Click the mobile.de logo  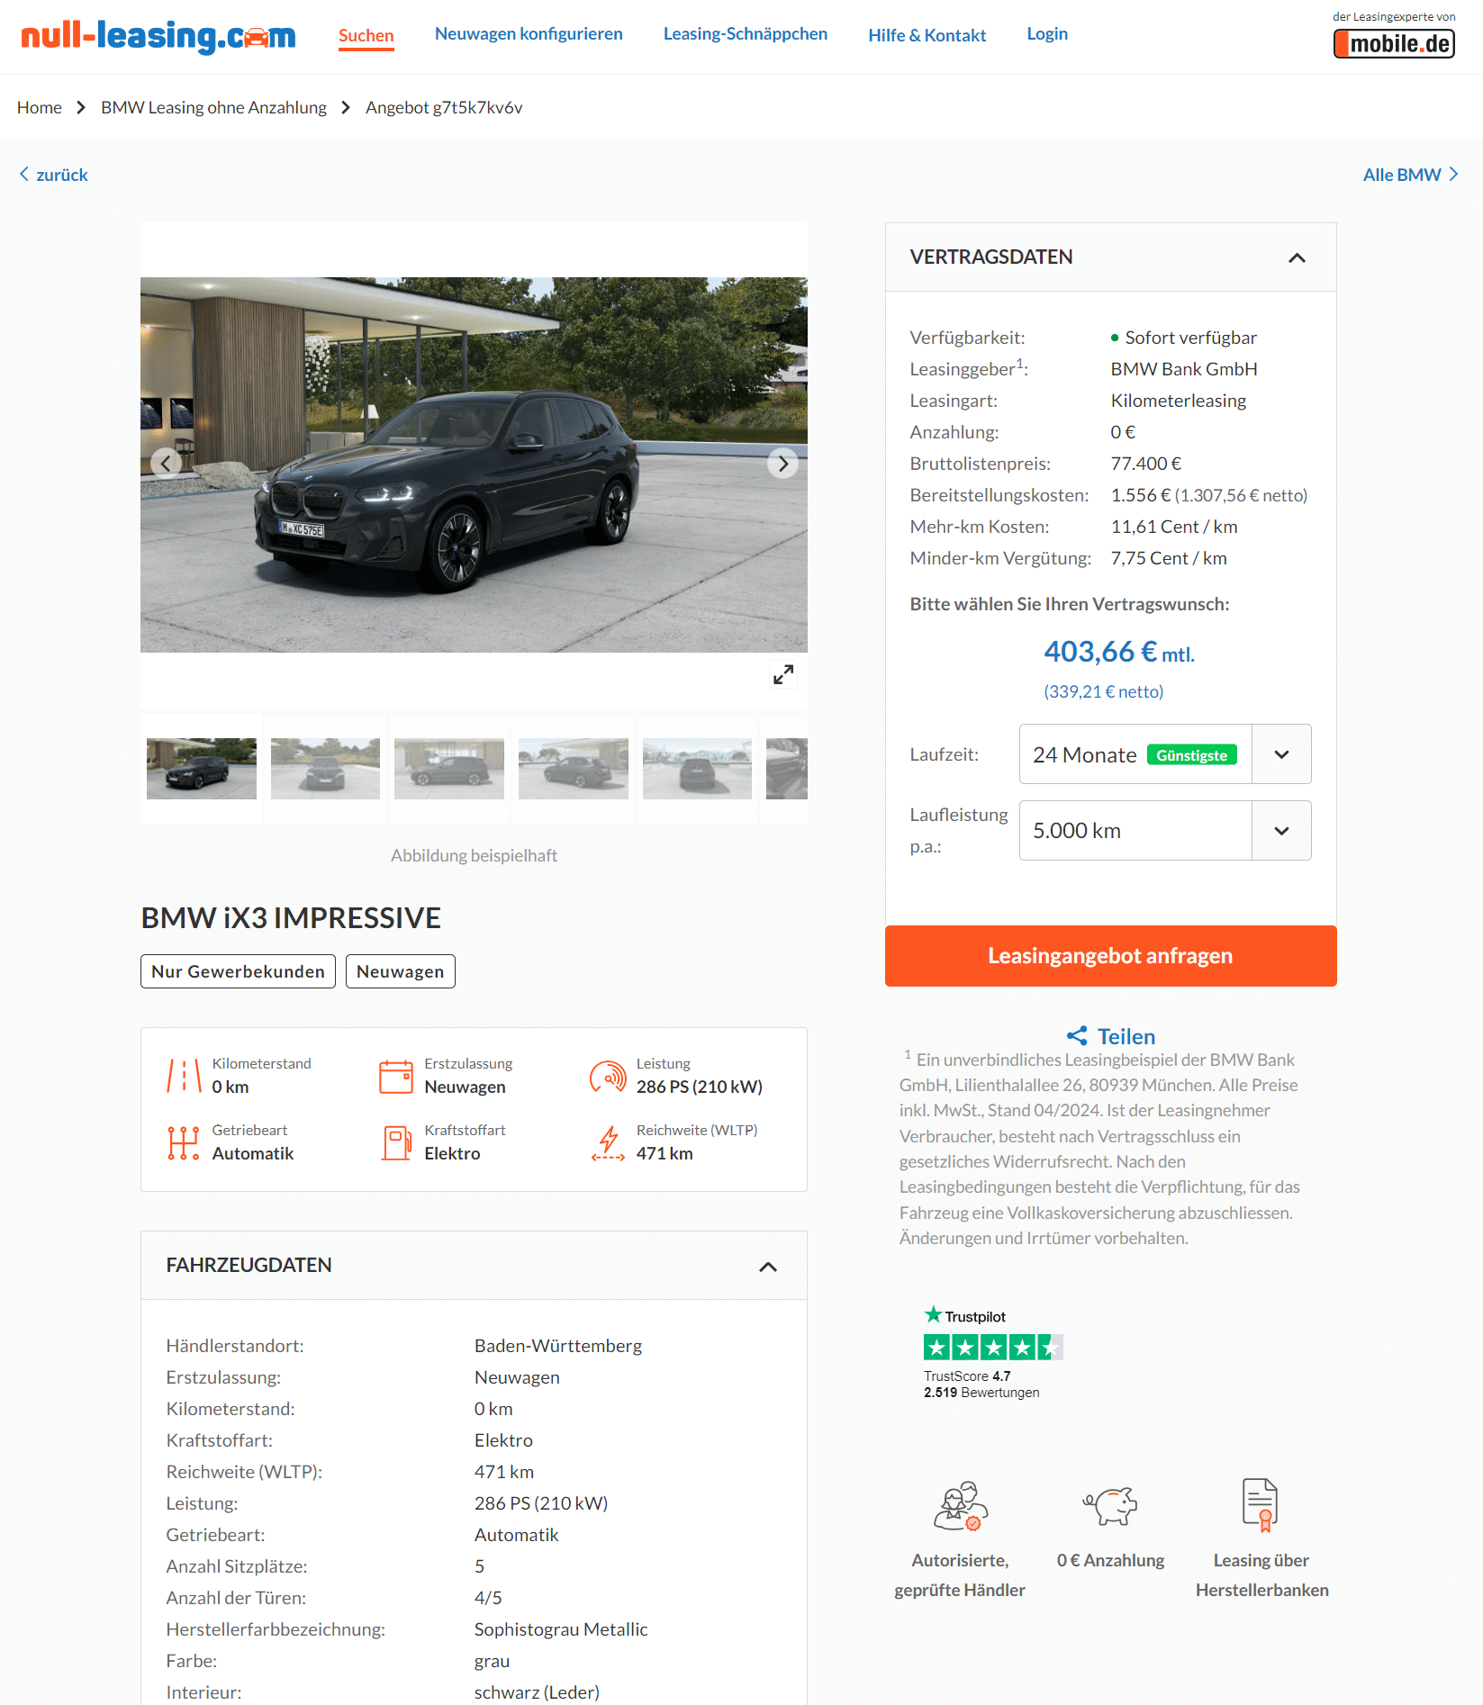click(1394, 43)
